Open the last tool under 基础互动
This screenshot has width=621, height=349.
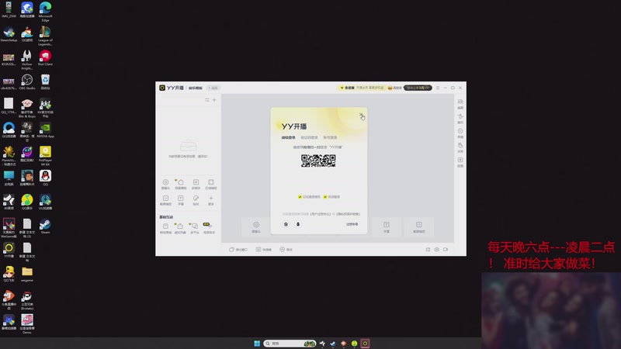209,228
